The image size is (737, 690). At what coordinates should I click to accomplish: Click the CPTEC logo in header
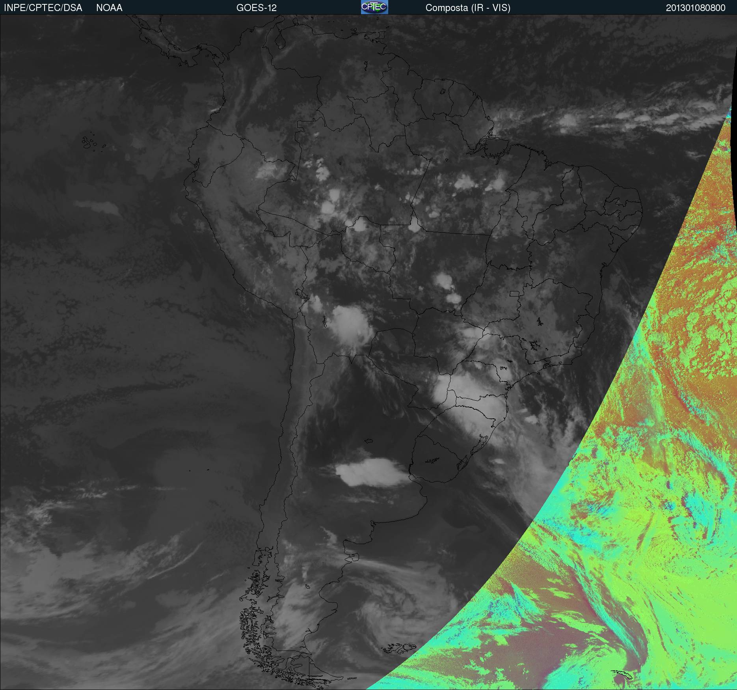[x=374, y=7]
